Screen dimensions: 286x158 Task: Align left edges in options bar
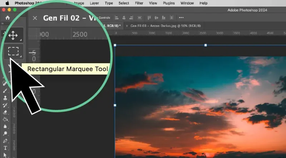(x=117, y=18)
